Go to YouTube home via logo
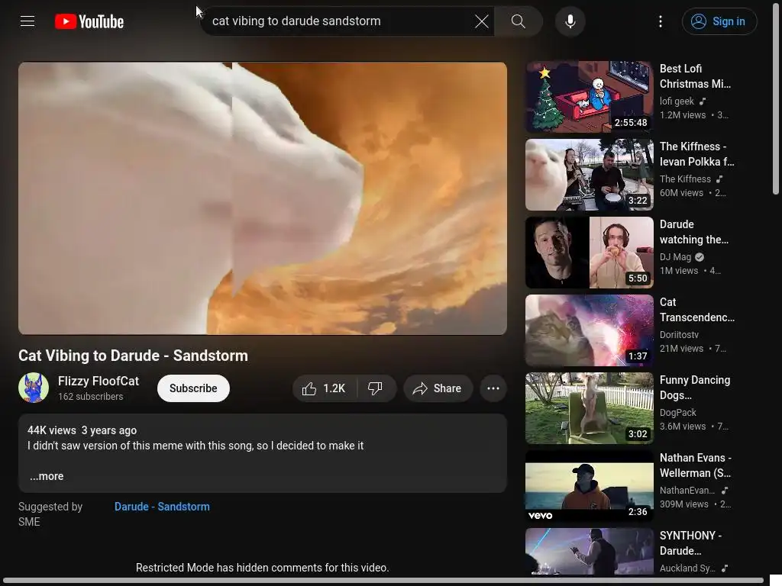This screenshot has height=586, width=782. click(x=89, y=21)
